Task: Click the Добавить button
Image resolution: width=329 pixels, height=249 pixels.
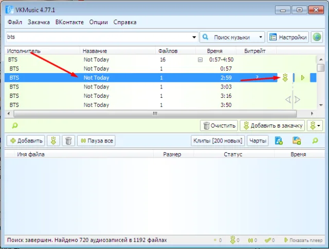Action: [x=26, y=140]
